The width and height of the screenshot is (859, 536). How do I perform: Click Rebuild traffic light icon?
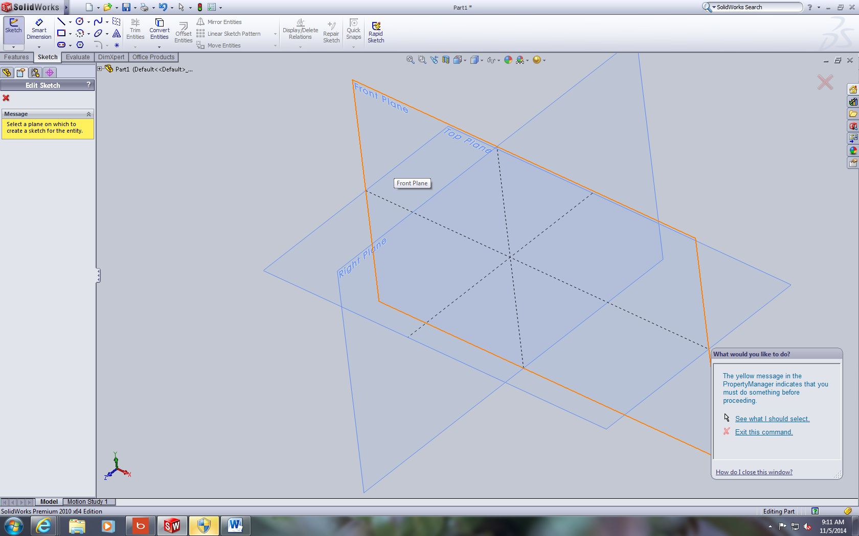click(x=200, y=7)
